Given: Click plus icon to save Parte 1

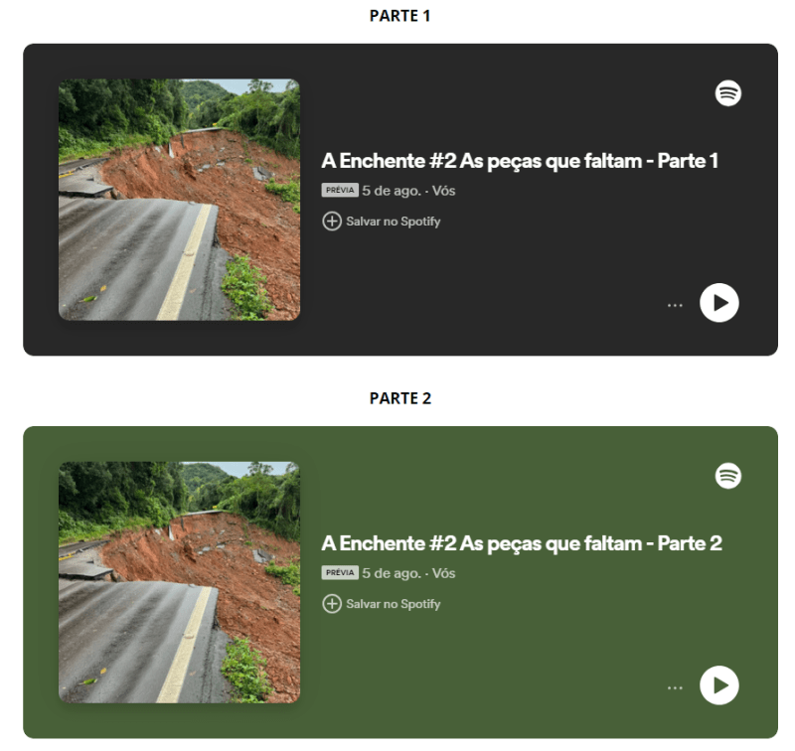Looking at the screenshot, I should point(332,221).
